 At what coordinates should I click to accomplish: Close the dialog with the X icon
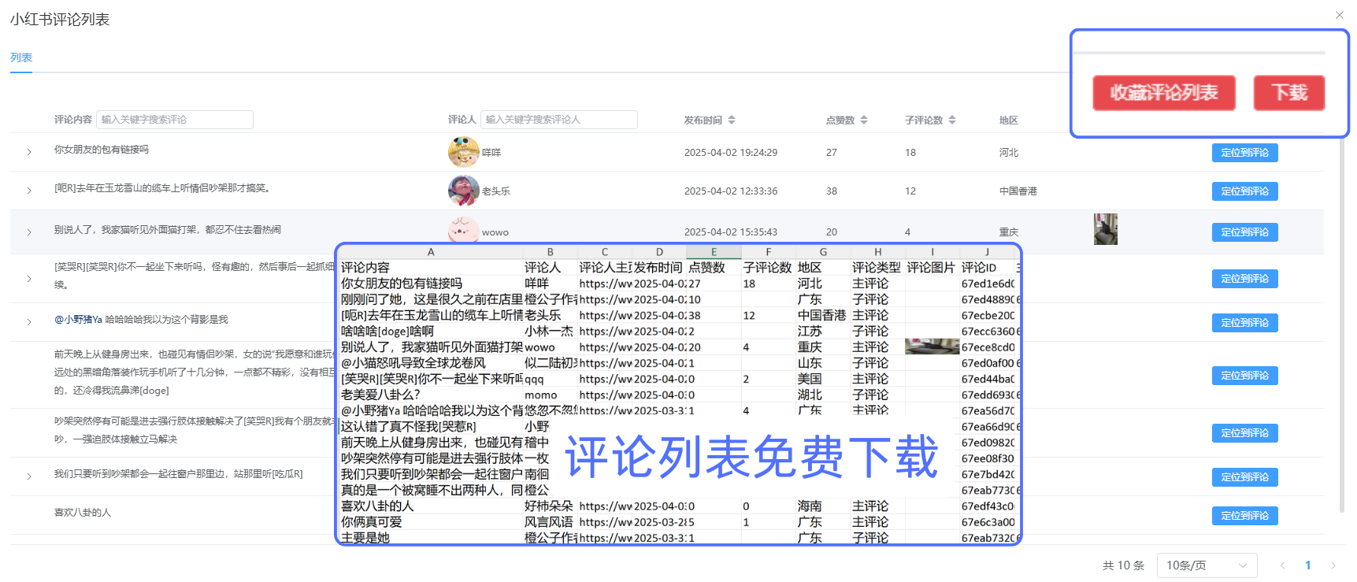(1339, 15)
